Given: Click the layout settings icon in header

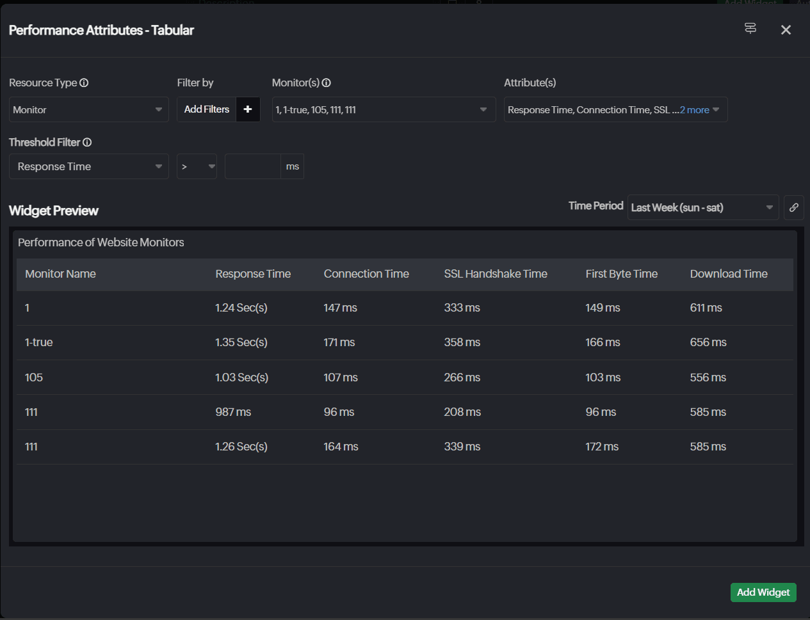Looking at the screenshot, I should (750, 29).
